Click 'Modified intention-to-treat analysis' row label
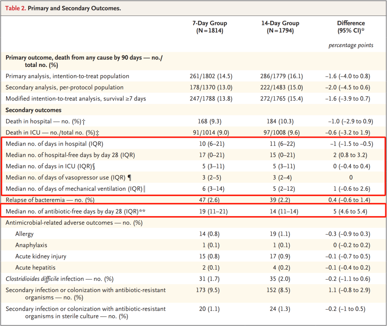The image size is (387, 326). coord(76,98)
